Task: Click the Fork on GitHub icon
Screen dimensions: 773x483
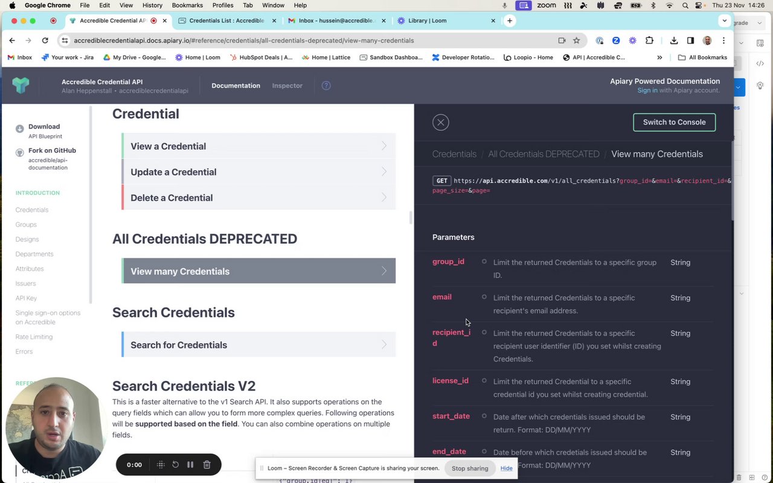Action: point(20,153)
